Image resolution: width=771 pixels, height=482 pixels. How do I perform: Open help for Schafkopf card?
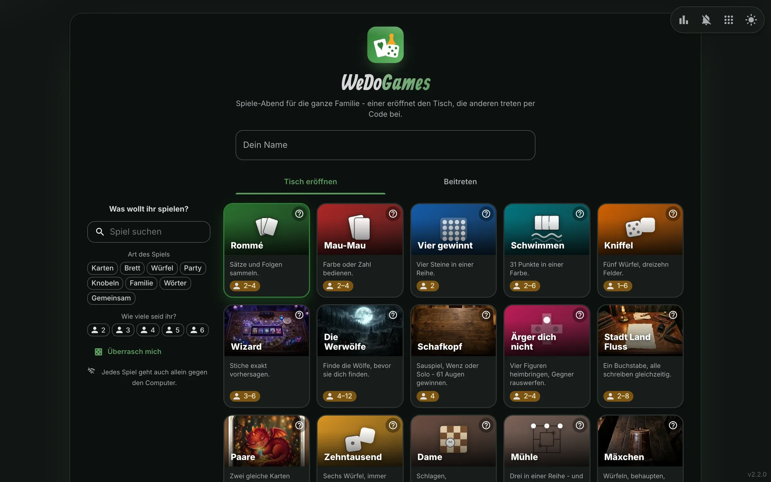click(486, 315)
